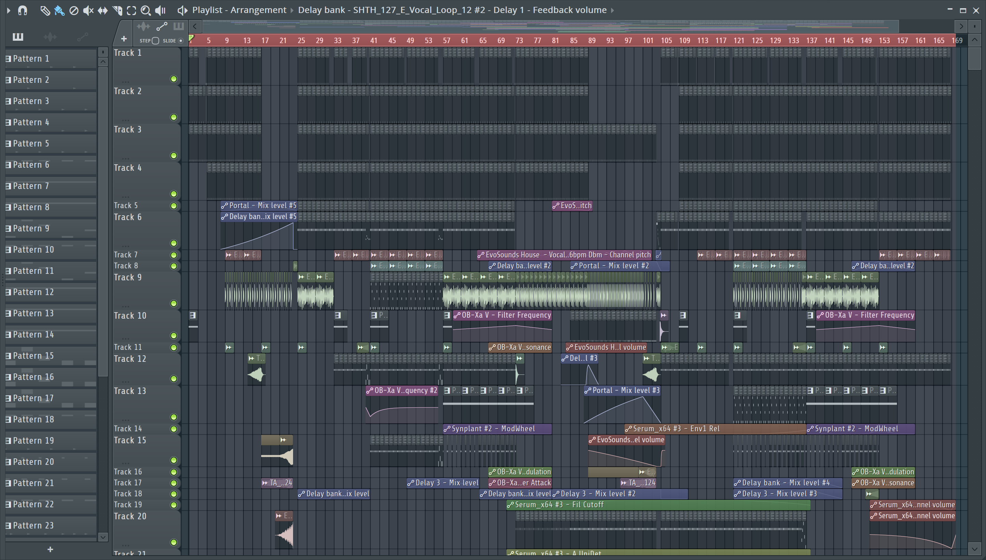The width and height of the screenshot is (986, 560).
Task: Select the Slip tool
Action: click(102, 10)
